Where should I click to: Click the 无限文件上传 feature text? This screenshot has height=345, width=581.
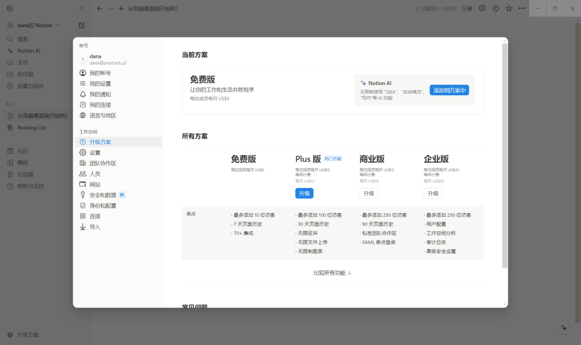pyautogui.click(x=313, y=242)
